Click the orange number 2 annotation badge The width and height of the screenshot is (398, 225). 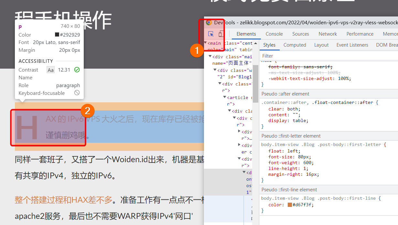click(x=87, y=111)
